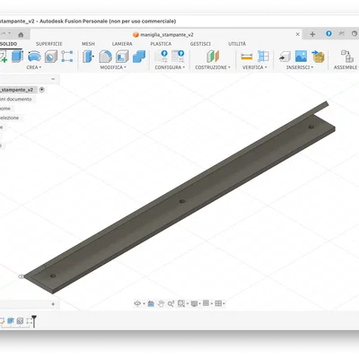Select _stampante_v2 root in browser
The height and width of the screenshot is (359, 359).
pyautogui.click(x=17, y=90)
